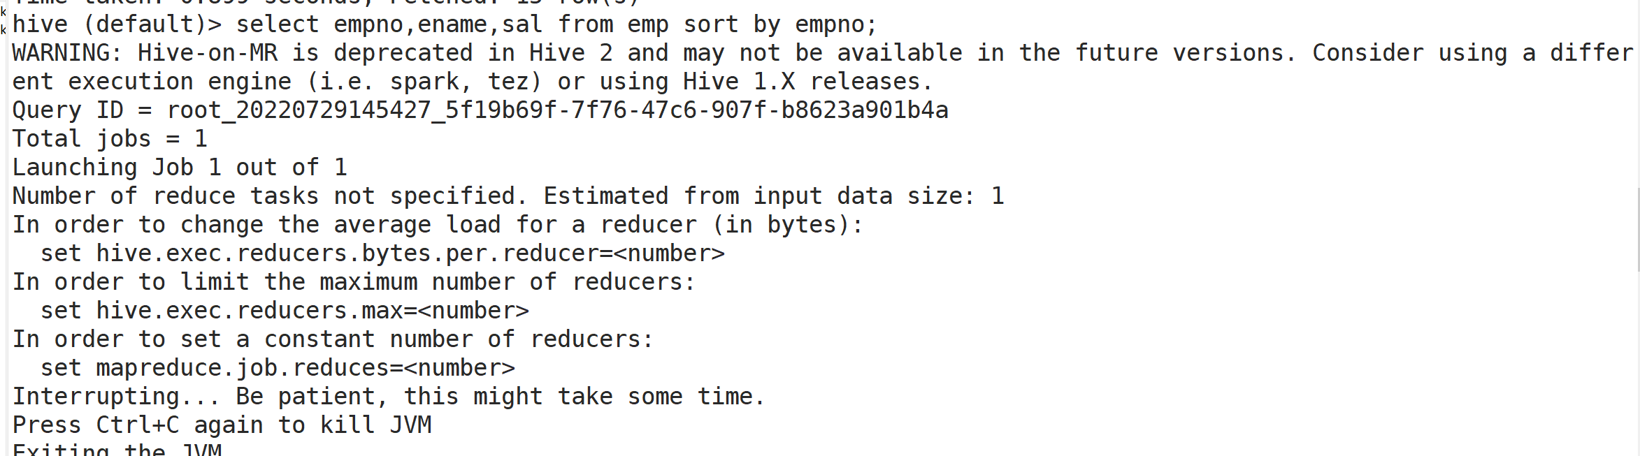Click the word "Interrupting..." in the output
The height and width of the screenshot is (456, 1640).
(116, 397)
